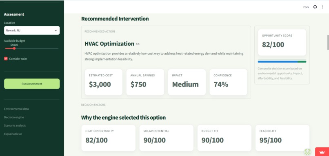The width and height of the screenshot is (329, 156).
Task: Click the 82/100 Opportunity Score value
Action: click(x=273, y=45)
